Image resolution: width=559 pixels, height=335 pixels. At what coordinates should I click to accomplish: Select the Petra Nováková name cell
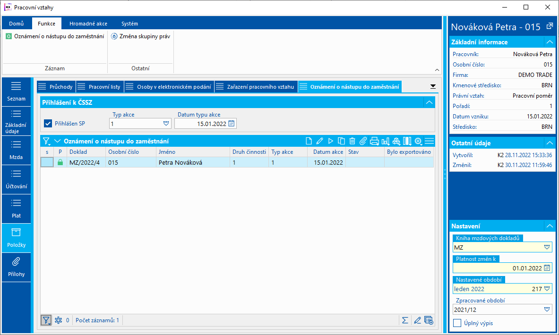pos(193,162)
